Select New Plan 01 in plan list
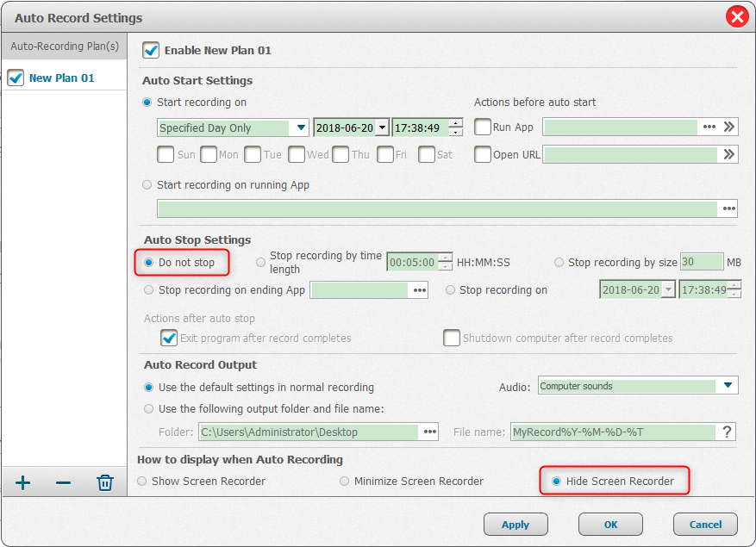The image size is (756, 547). [61, 78]
